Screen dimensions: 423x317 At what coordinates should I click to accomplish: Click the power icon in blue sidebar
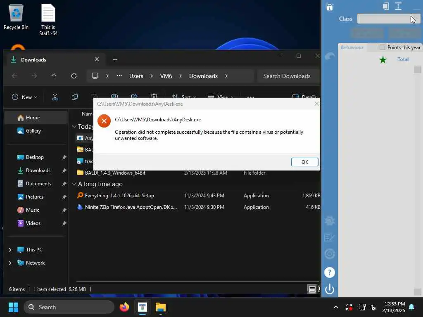tap(329, 289)
